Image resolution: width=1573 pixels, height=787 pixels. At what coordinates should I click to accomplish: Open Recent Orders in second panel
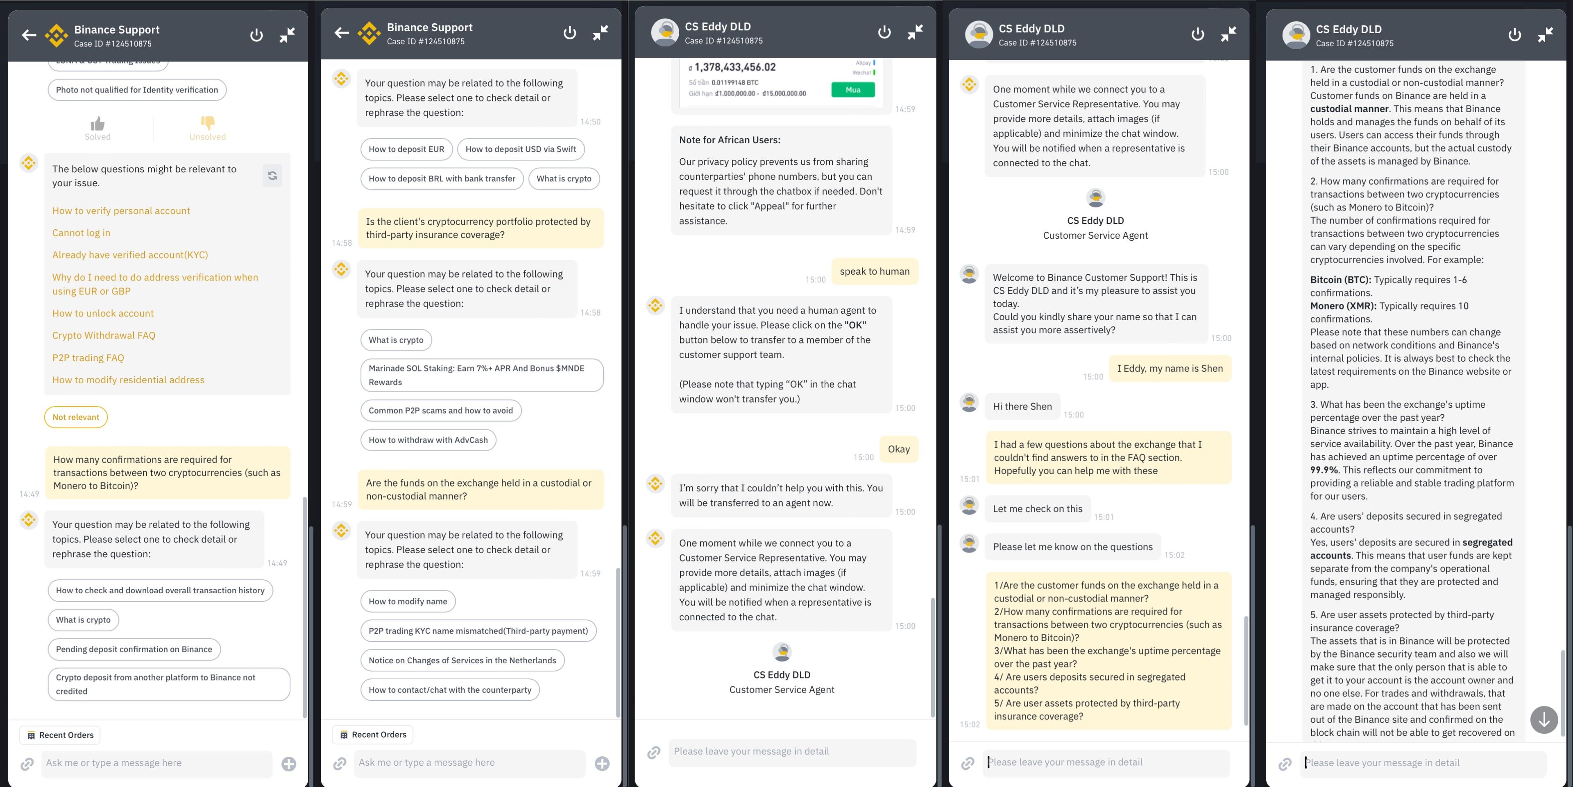coord(372,735)
